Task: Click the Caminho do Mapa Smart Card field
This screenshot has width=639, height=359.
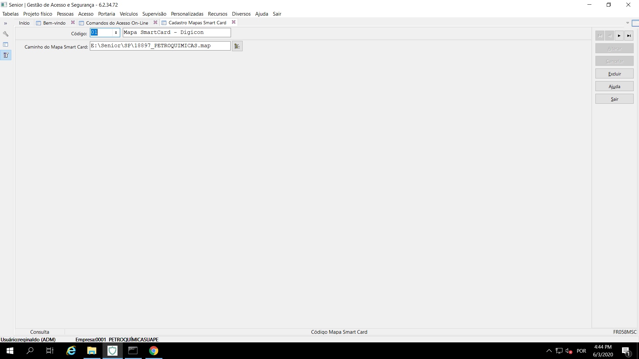Action: pyautogui.click(x=160, y=46)
